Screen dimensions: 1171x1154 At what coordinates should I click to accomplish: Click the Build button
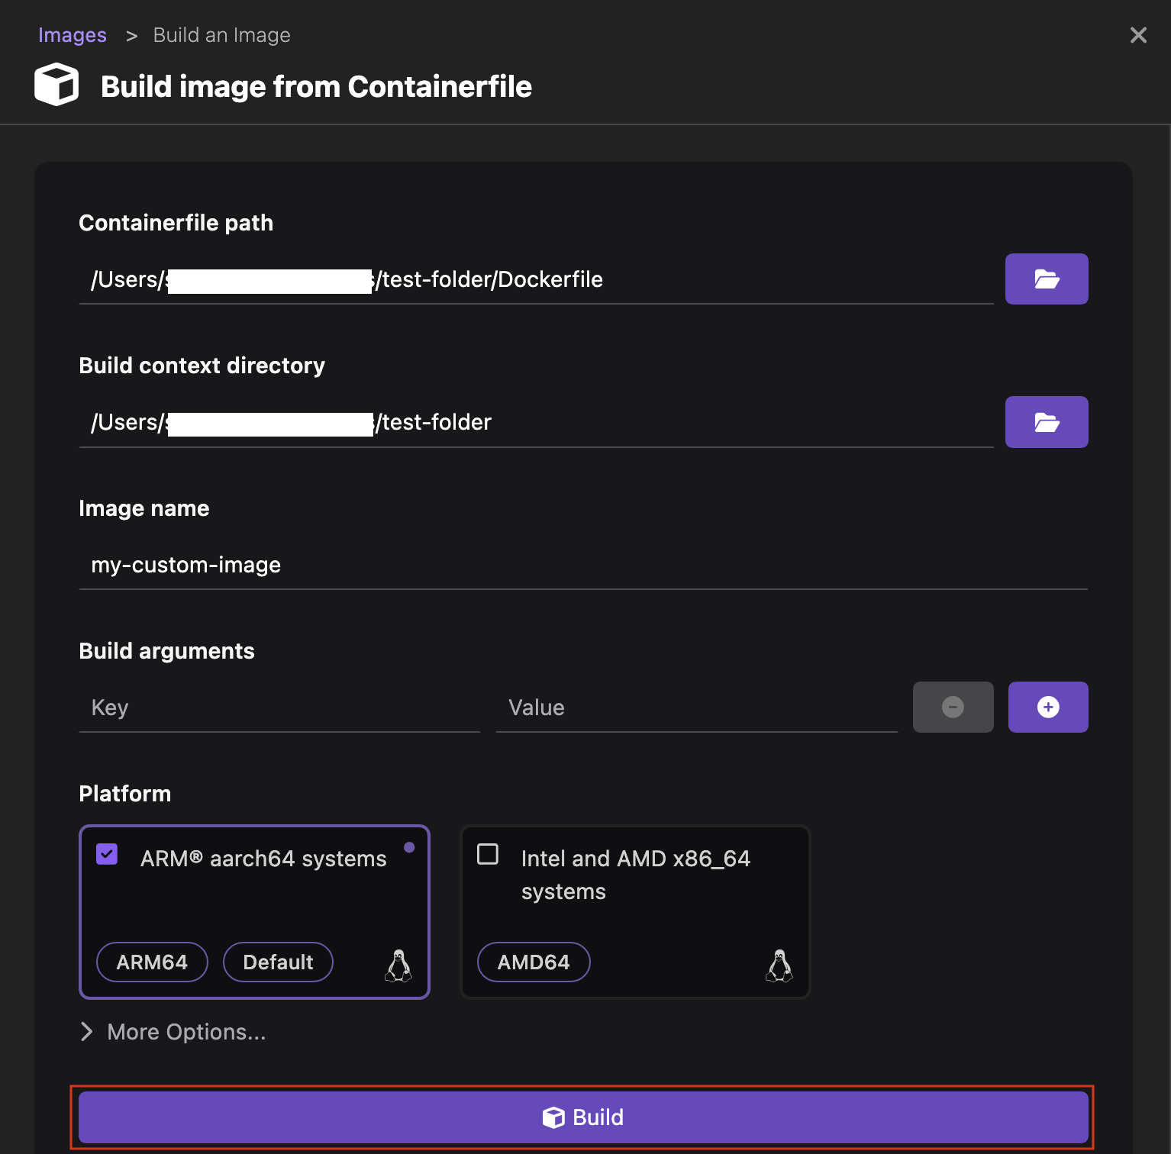[582, 1117]
